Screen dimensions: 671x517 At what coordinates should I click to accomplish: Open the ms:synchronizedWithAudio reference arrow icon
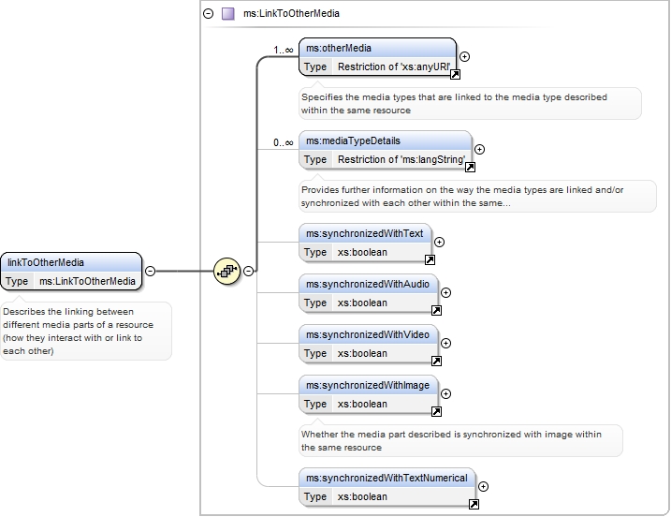436,310
